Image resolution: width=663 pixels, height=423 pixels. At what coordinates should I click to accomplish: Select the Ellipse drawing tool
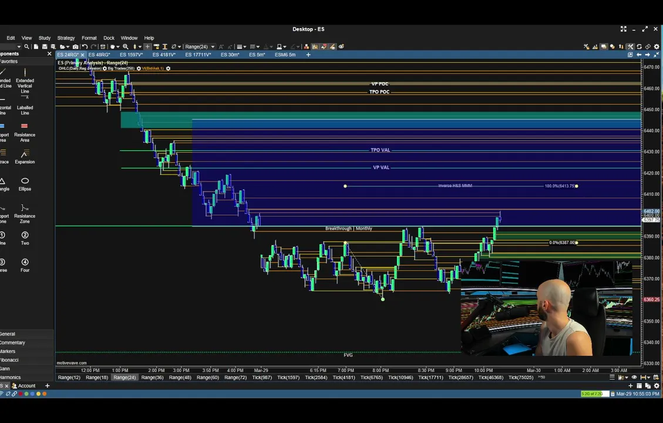pyautogui.click(x=25, y=184)
